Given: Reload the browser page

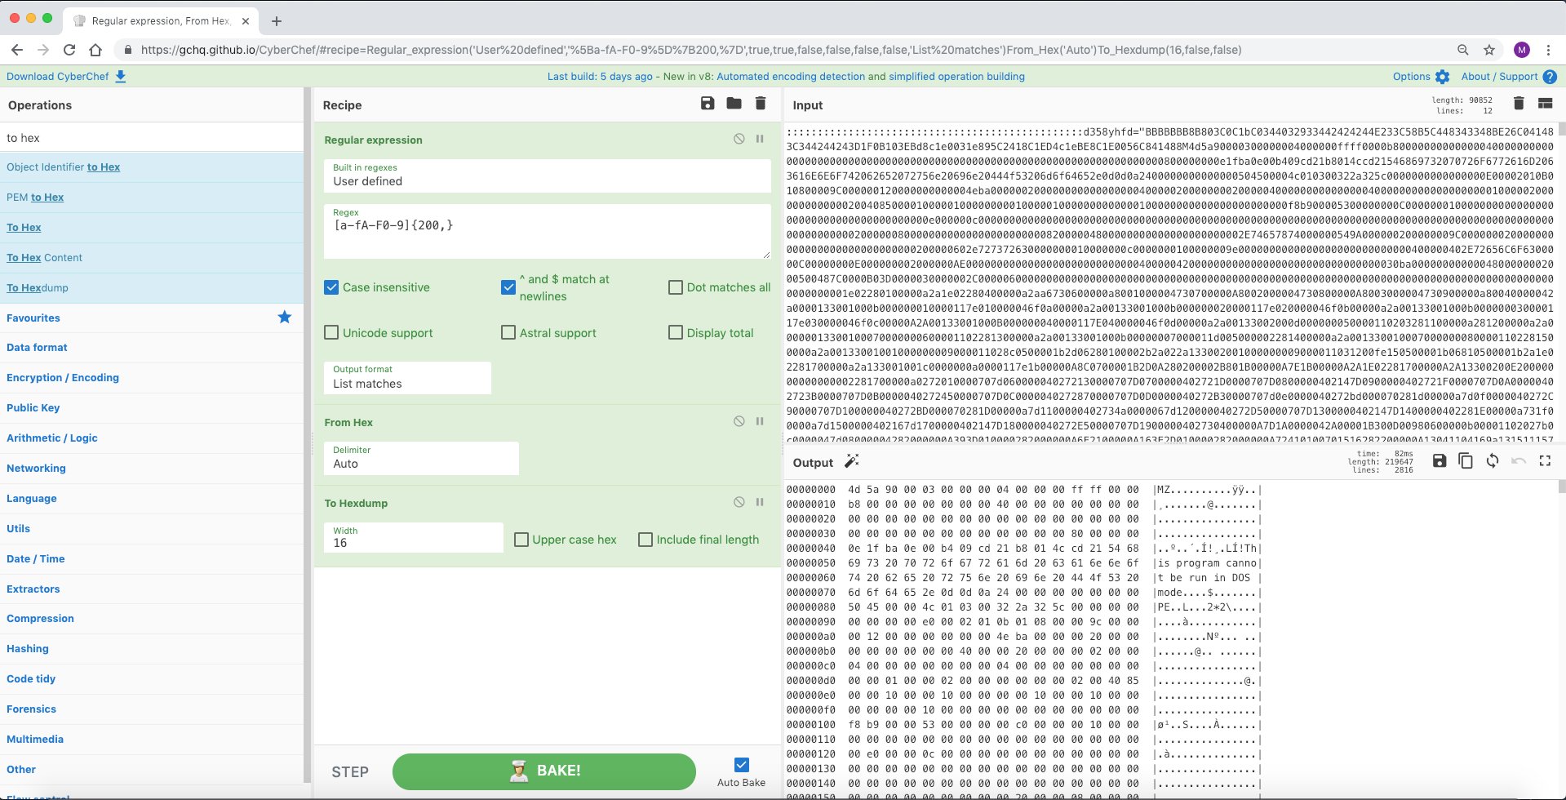Looking at the screenshot, I should pyautogui.click(x=69, y=50).
